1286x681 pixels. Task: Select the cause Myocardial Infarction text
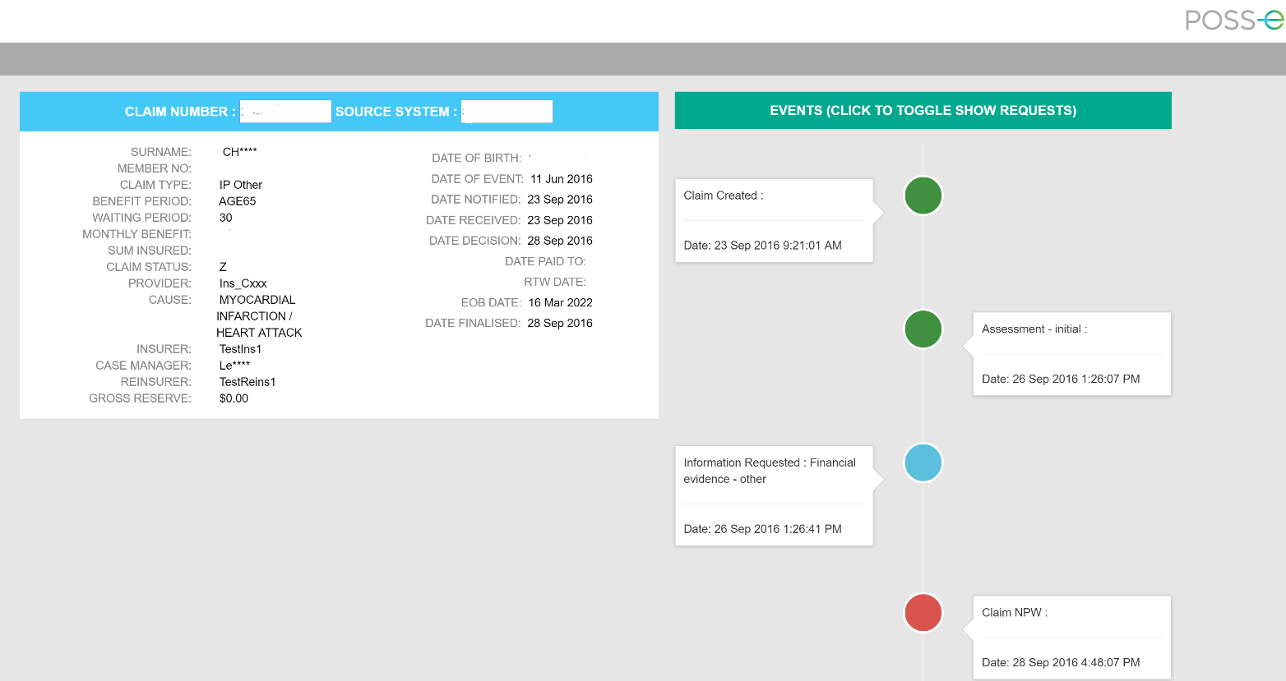(258, 316)
